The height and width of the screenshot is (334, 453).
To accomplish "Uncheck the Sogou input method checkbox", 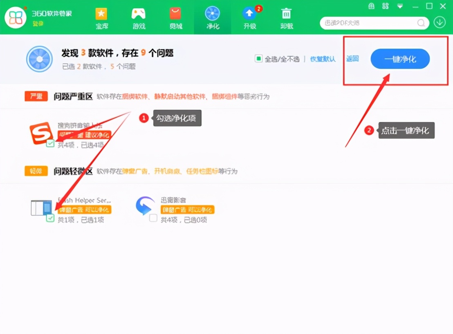I will click(50, 143).
